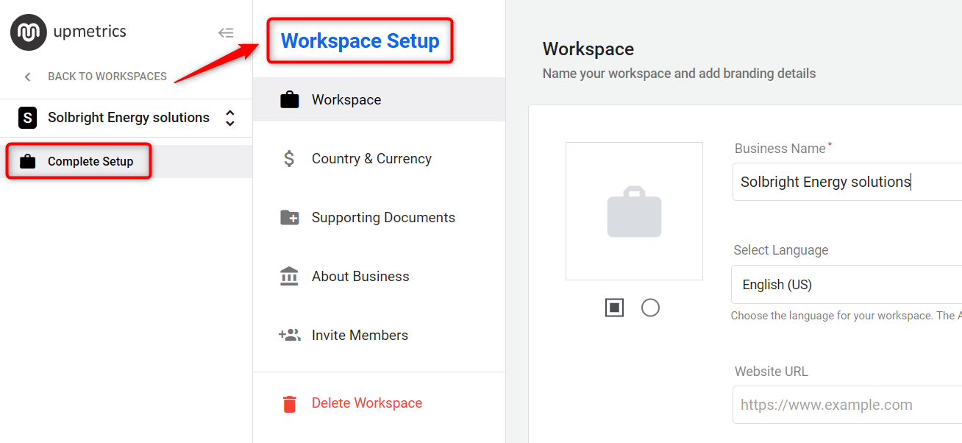This screenshot has height=443, width=962.
Task: Click the Select Language label
Action: [781, 250]
